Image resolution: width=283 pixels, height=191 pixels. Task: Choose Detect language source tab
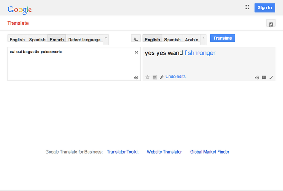[x=84, y=38]
